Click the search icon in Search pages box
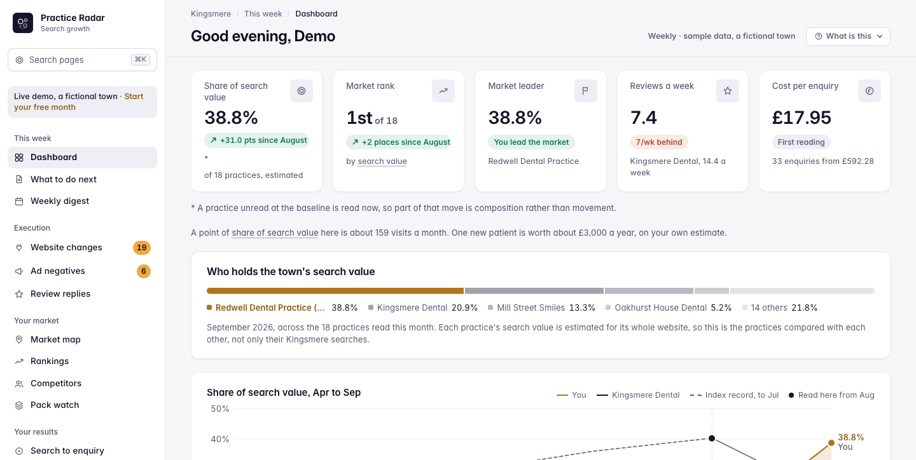This screenshot has height=460, width=916. [19, 60]
